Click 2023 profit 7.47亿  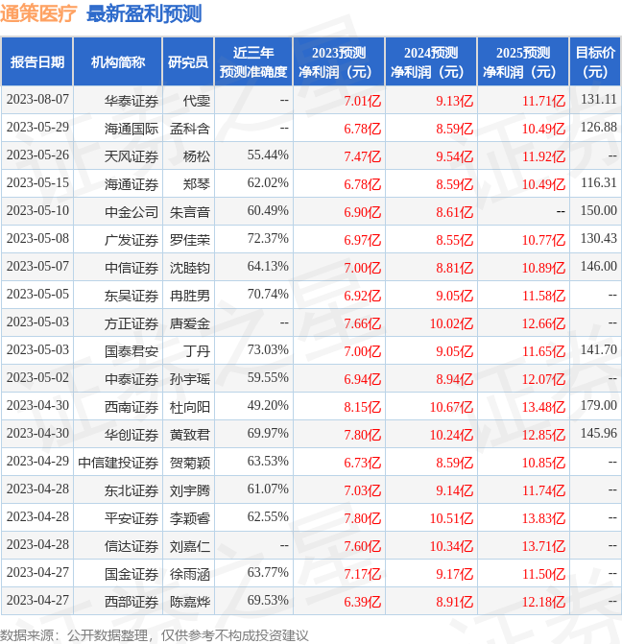[363, 156]
